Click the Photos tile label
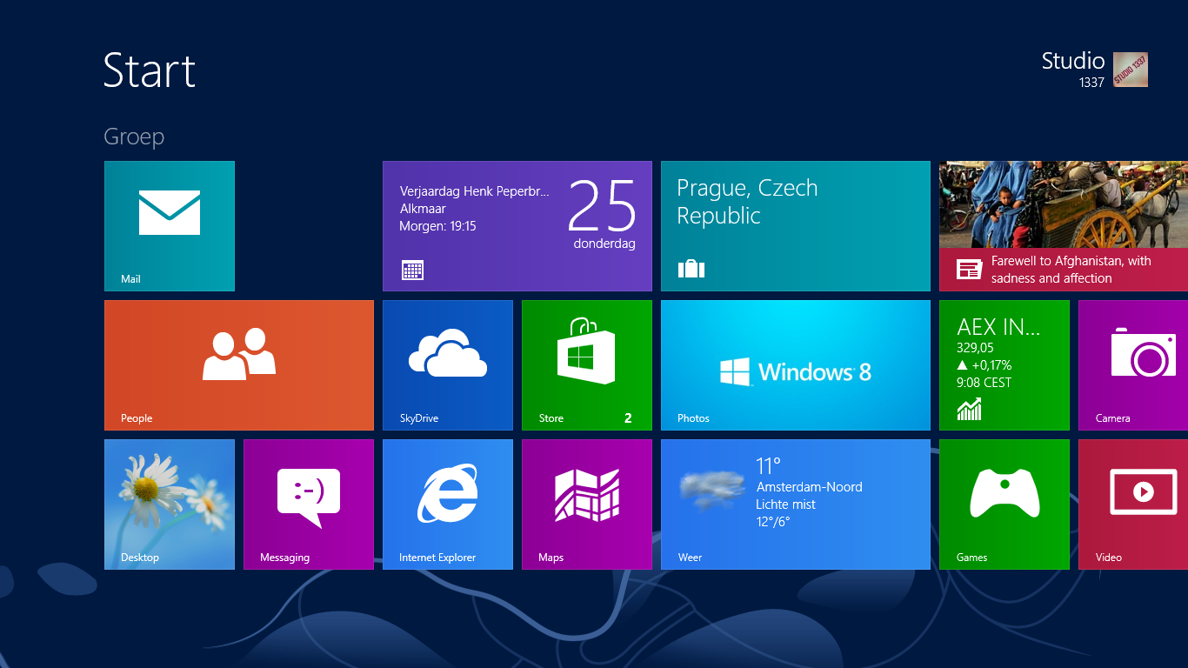Image resolution: width=1188 pixels, height=668 pixels. pos(693,418)
